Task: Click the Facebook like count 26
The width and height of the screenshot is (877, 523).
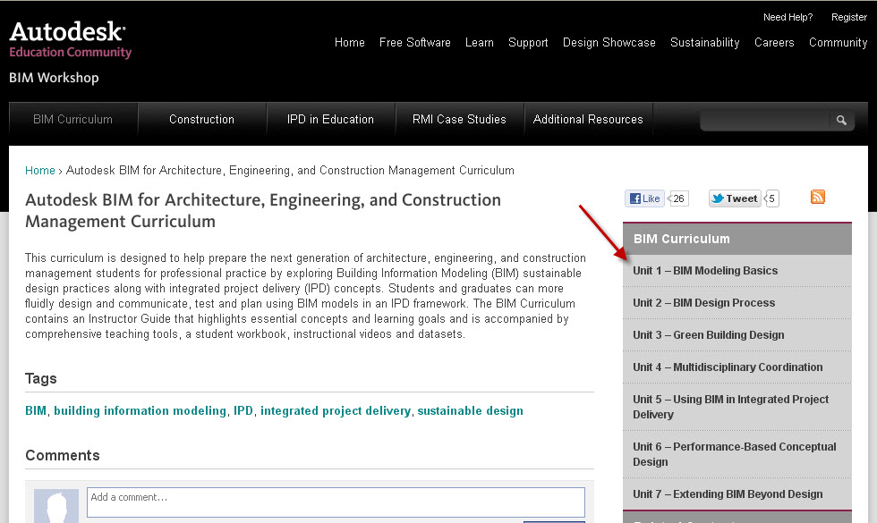Action: (x=678, y=198)
